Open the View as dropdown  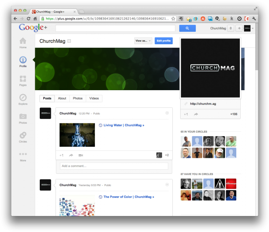tap(143, 41)
